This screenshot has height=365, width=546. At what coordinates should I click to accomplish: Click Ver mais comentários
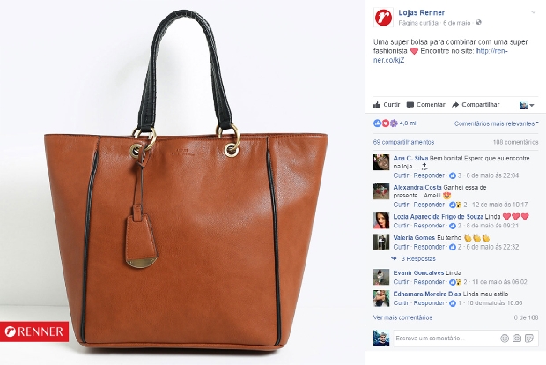point(402,317)
